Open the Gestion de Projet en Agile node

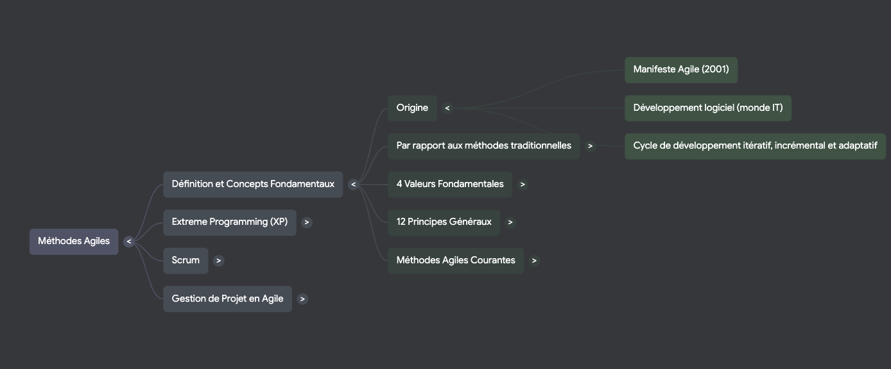227,299
